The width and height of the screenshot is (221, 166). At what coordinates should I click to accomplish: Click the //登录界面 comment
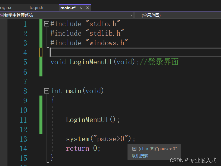[x=159, y=62]
